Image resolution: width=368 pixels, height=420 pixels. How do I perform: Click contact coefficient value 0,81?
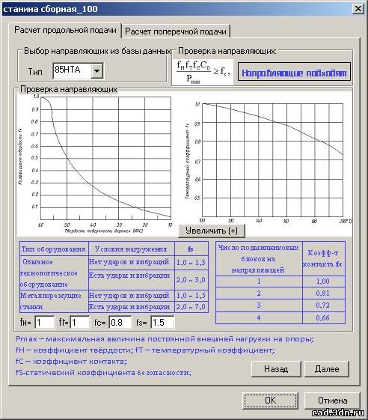323,293
